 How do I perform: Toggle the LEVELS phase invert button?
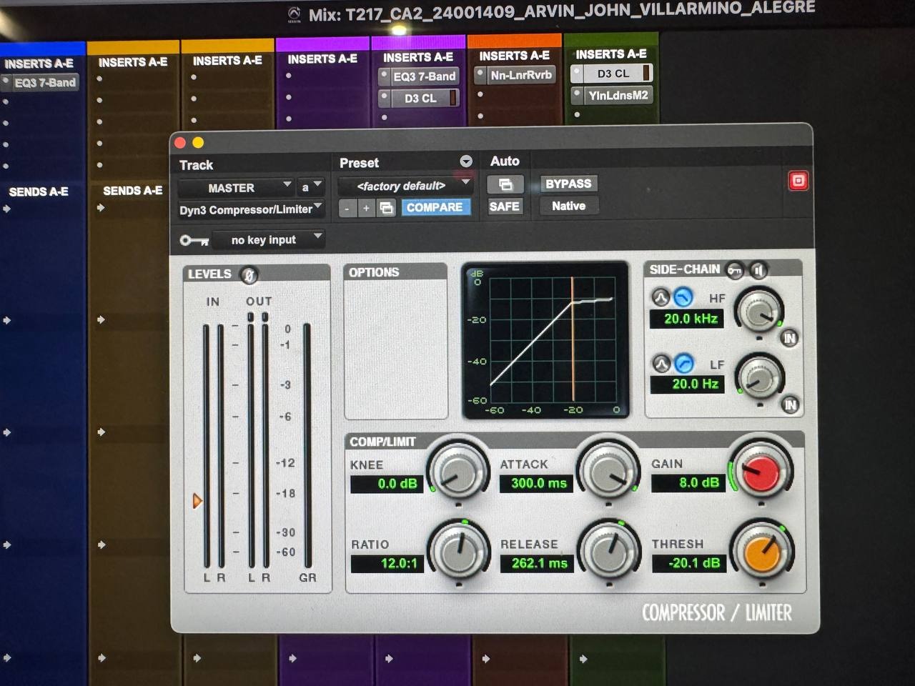(x=249, y=274)
